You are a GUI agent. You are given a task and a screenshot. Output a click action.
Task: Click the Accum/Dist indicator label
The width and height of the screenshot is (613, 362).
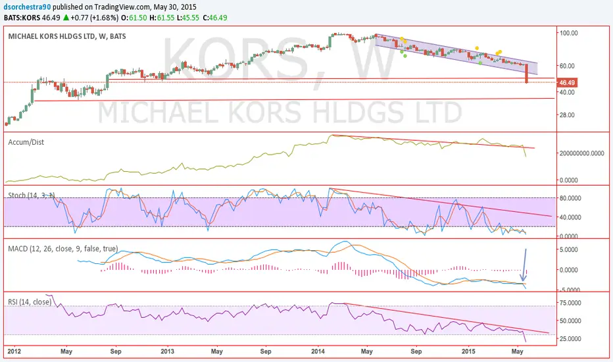pos(26,142)
